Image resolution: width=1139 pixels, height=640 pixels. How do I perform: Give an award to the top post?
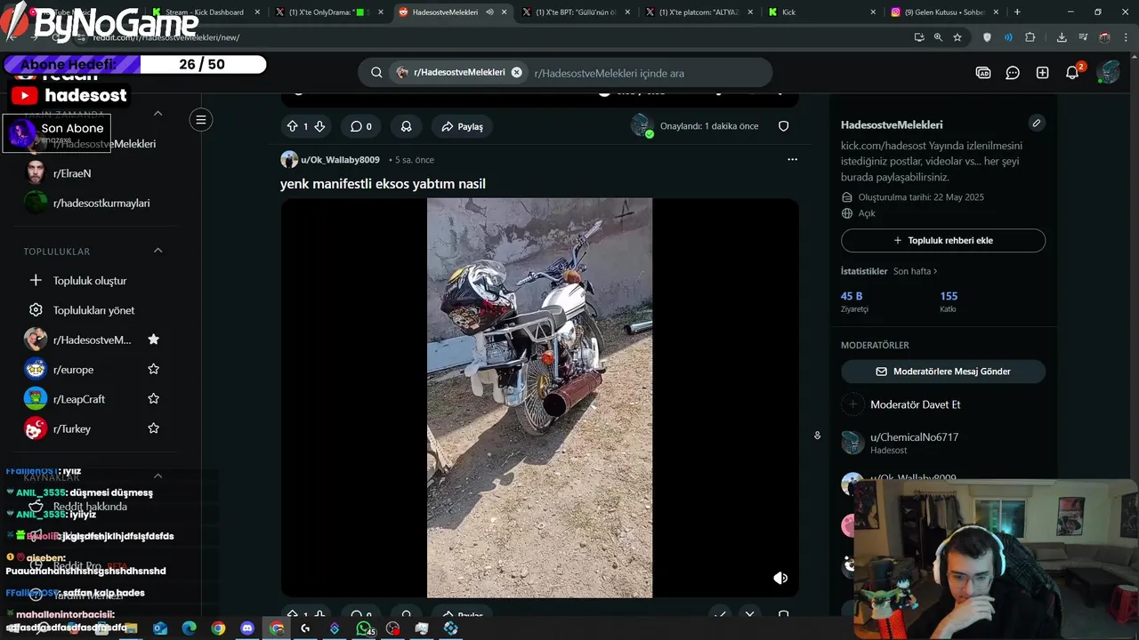pos(406,126)
